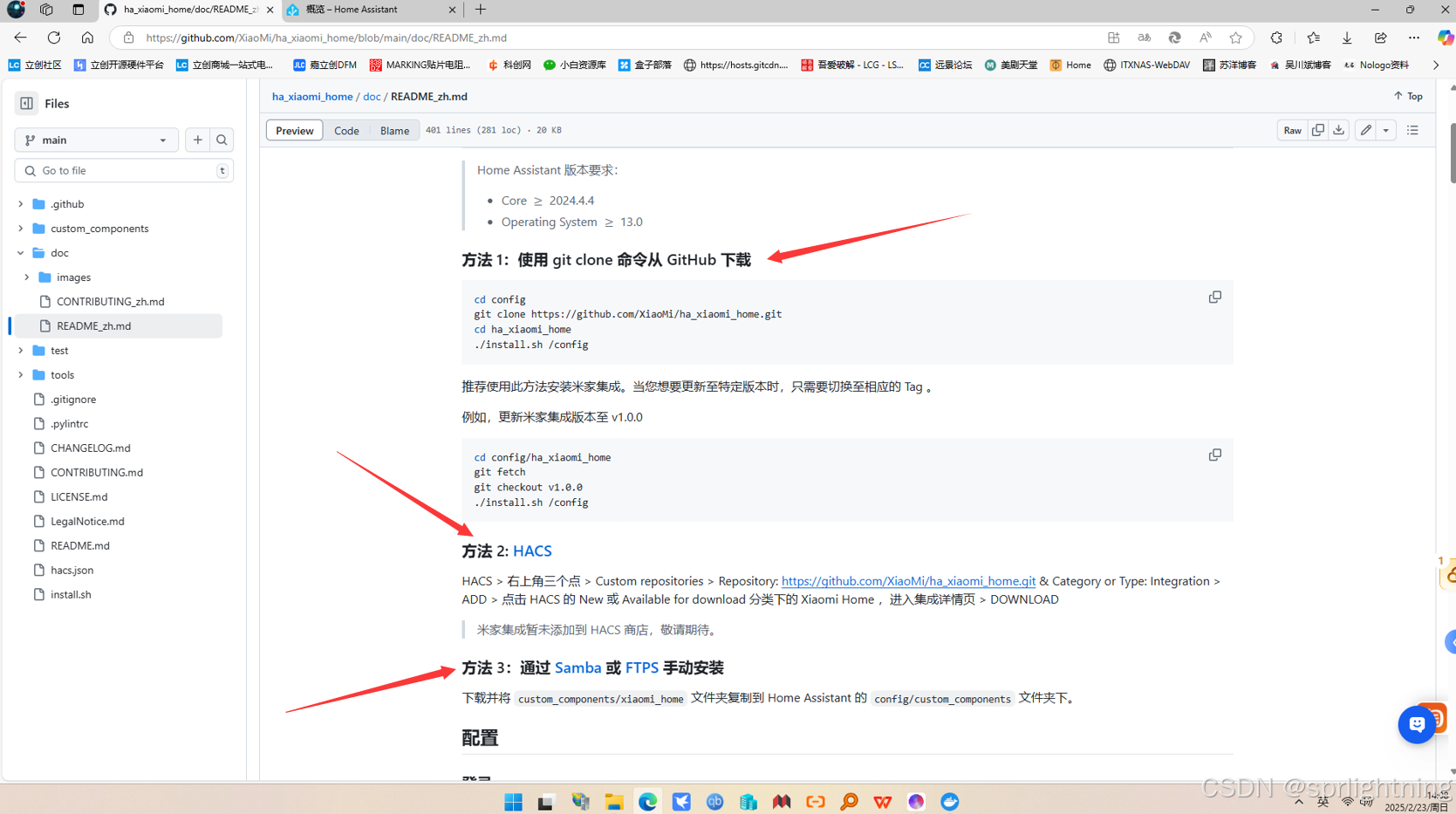Download raw file icon
The height and width of the screenshot is (814, 1456).
tap(1338, 130)
